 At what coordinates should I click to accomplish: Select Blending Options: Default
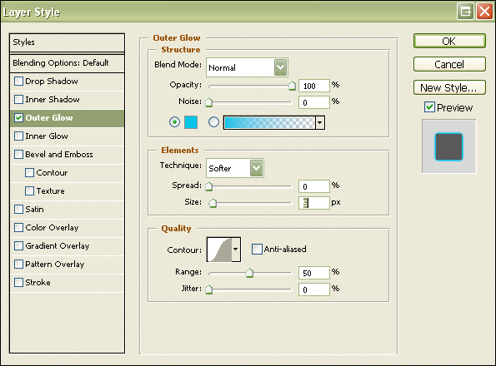[67, 63]
